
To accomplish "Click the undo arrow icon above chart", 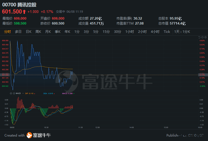I will [199, 37].
